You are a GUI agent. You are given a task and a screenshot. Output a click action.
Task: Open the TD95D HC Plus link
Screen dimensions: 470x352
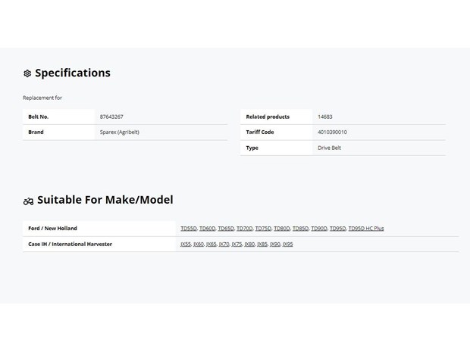point(366,229)
